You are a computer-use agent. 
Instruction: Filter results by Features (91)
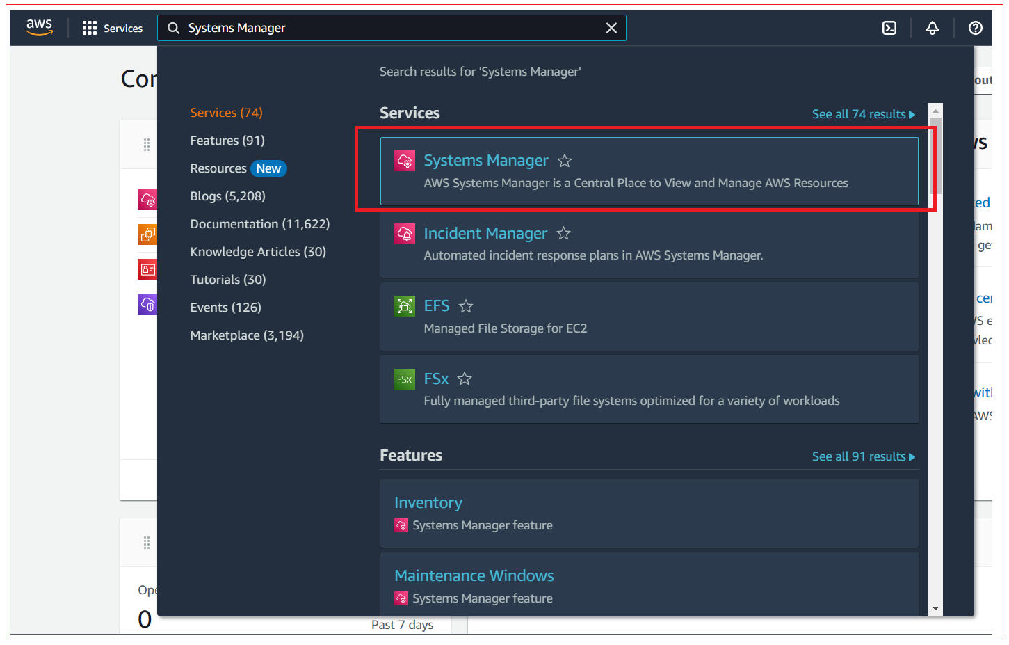[x=227, y=141]
